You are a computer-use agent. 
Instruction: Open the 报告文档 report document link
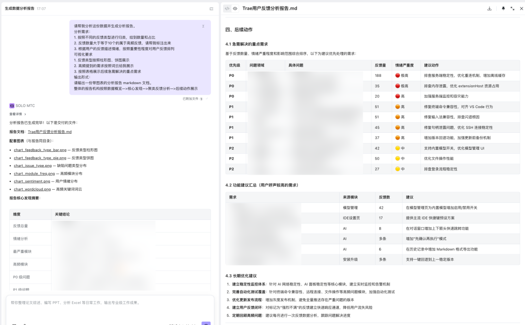click(x=50, y=131)
